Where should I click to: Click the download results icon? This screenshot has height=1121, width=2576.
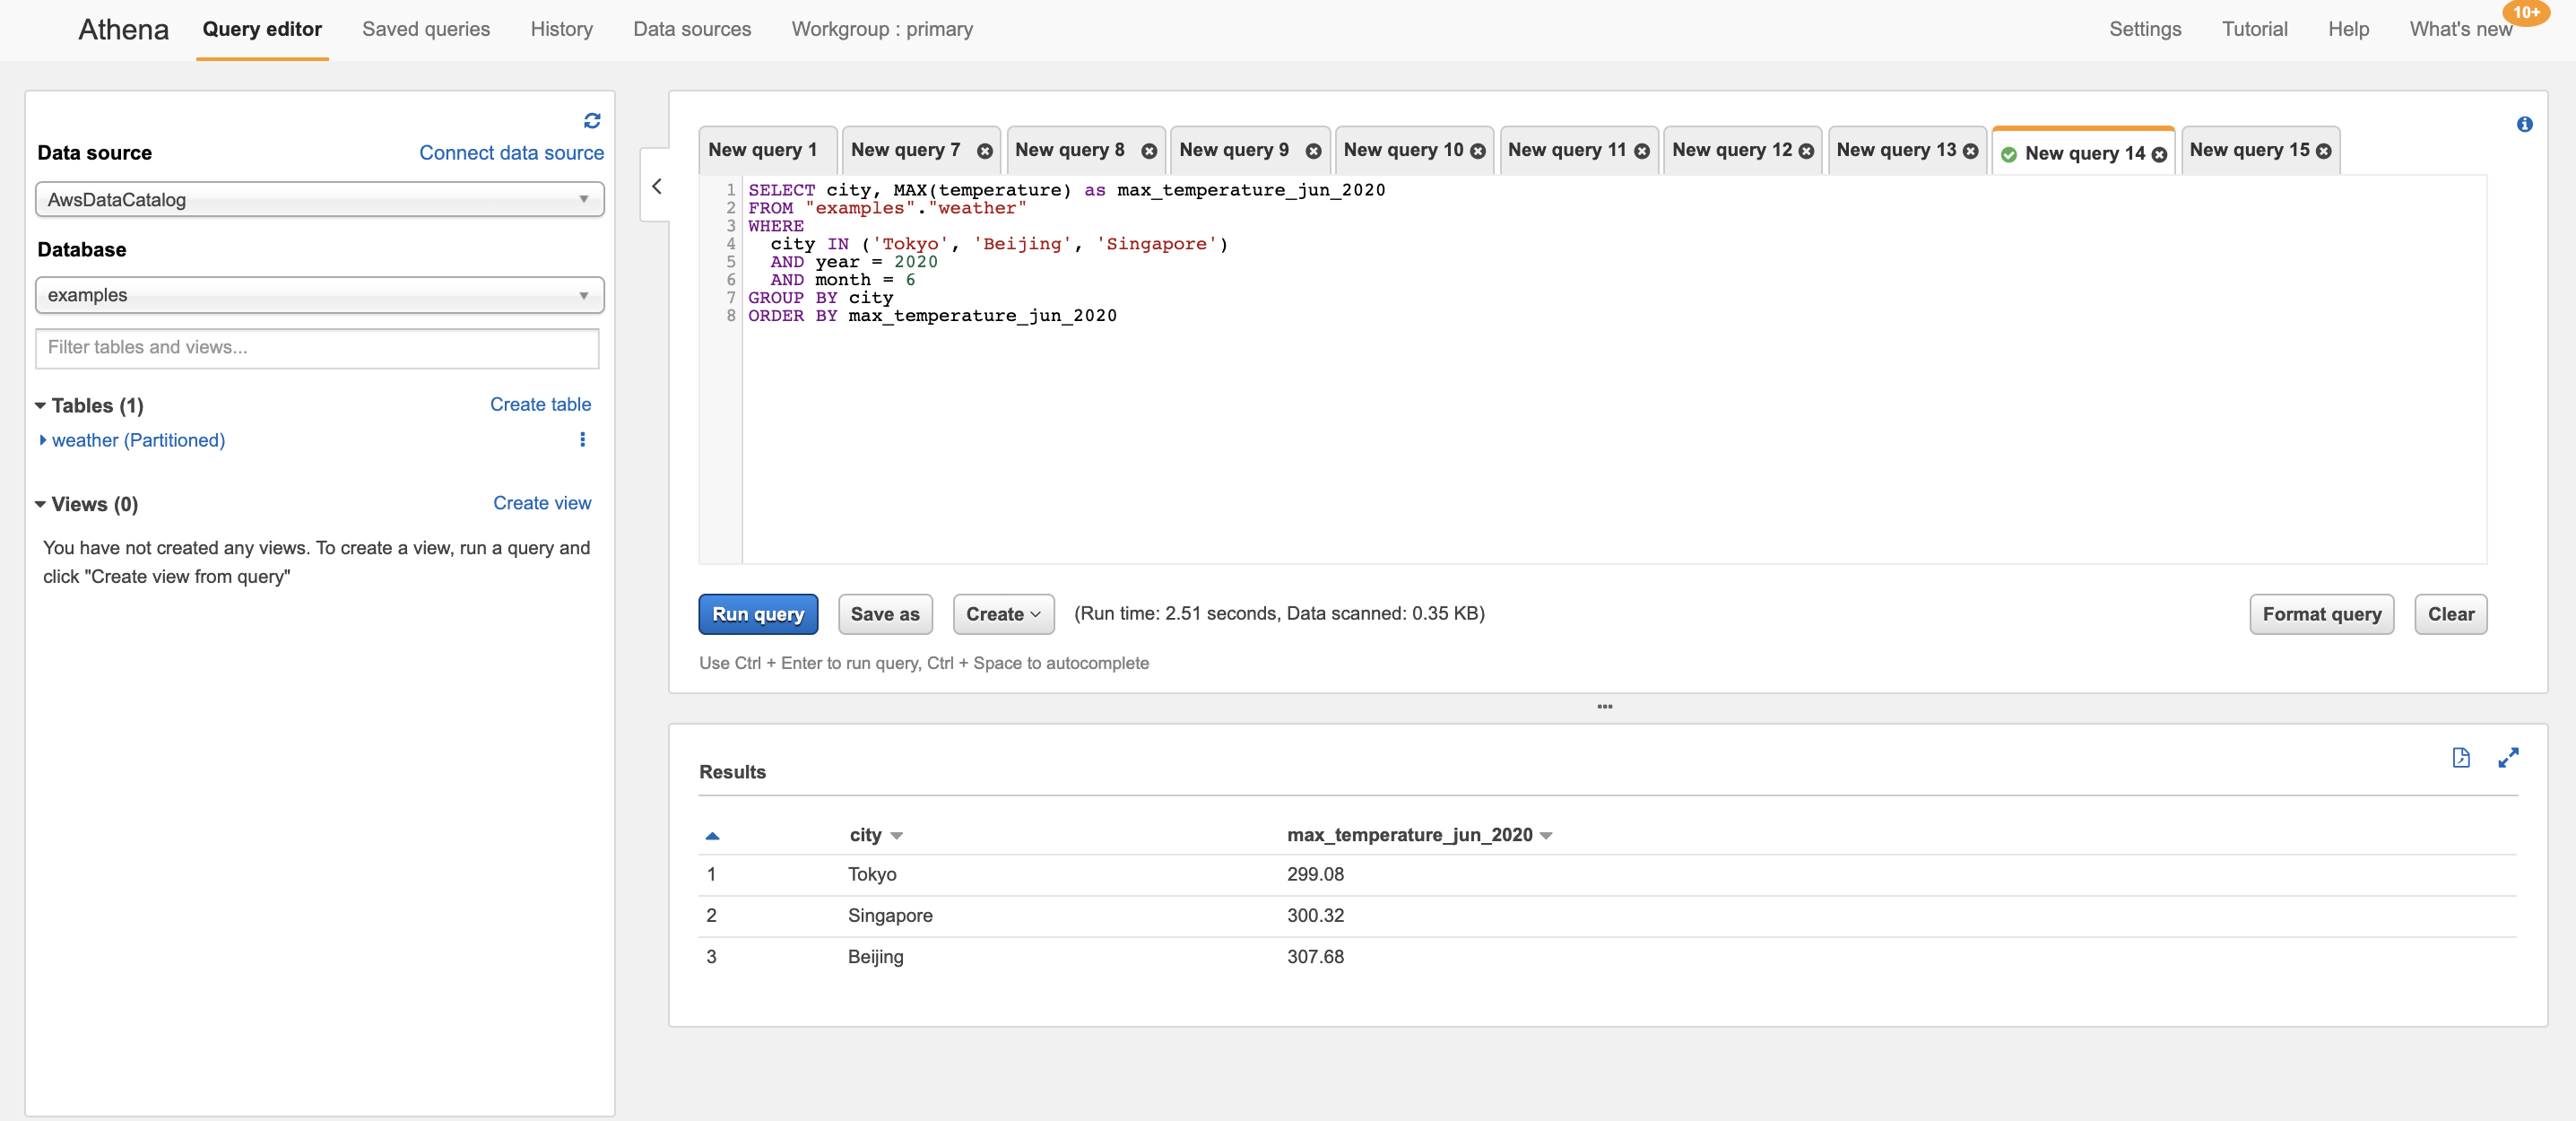click(2461, 758)
